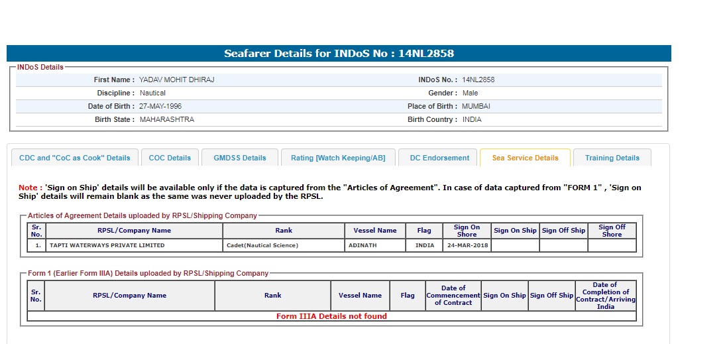Image resolution: width=725 pixels, height=344 pixels.
Task: Open the CDC and "CoC as Cook" Details tab
Action: 75,158
